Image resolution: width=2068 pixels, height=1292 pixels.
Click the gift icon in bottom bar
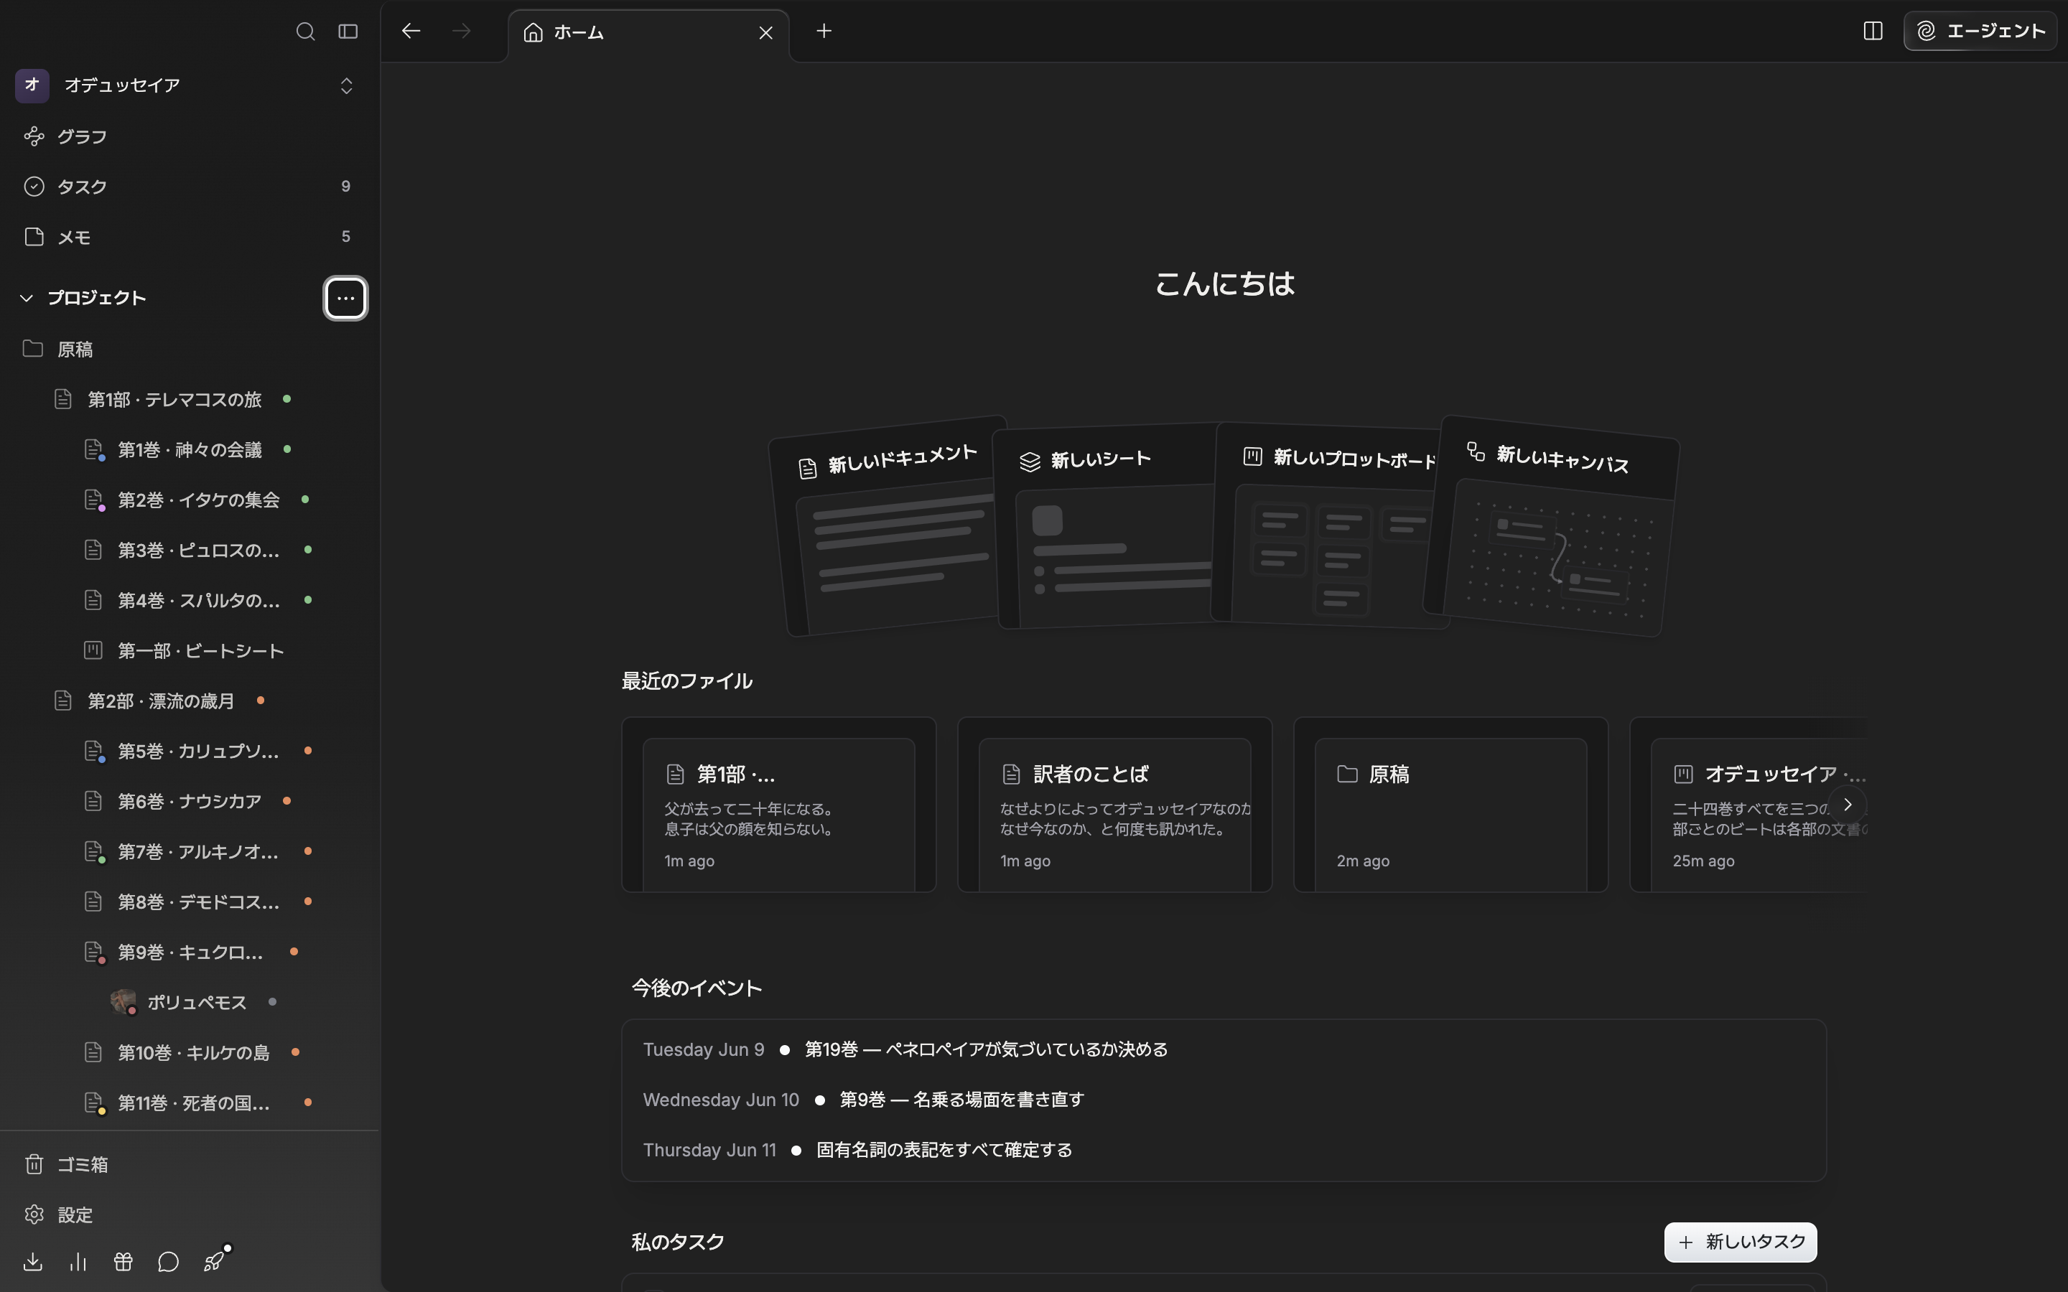tap(123, 1262)
